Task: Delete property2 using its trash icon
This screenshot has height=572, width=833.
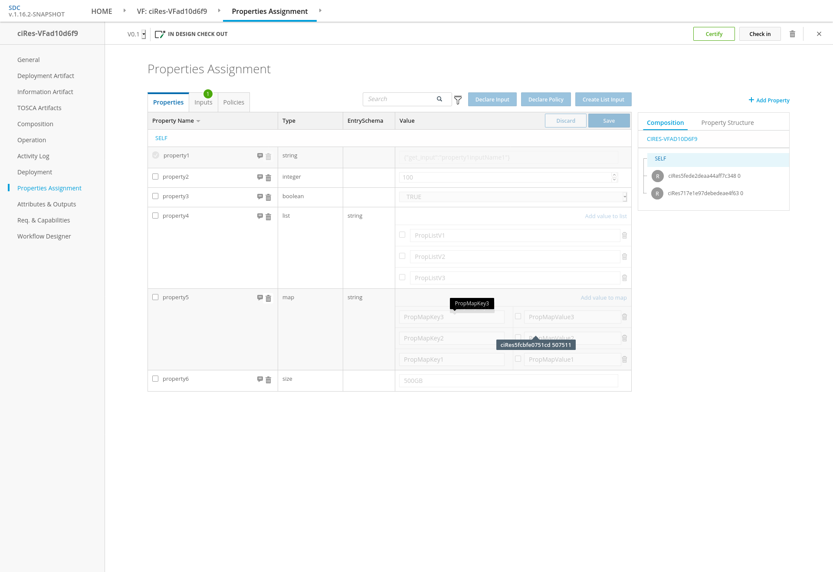Action: pos(268,178)
